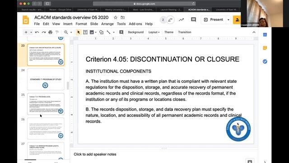
Task: Open the Tools menu
Action: pyautogui.click(x=121, y=24)
